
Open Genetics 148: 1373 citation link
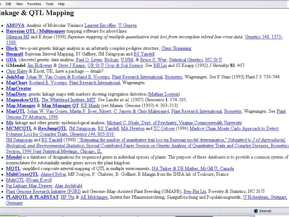tap(264, 37)
